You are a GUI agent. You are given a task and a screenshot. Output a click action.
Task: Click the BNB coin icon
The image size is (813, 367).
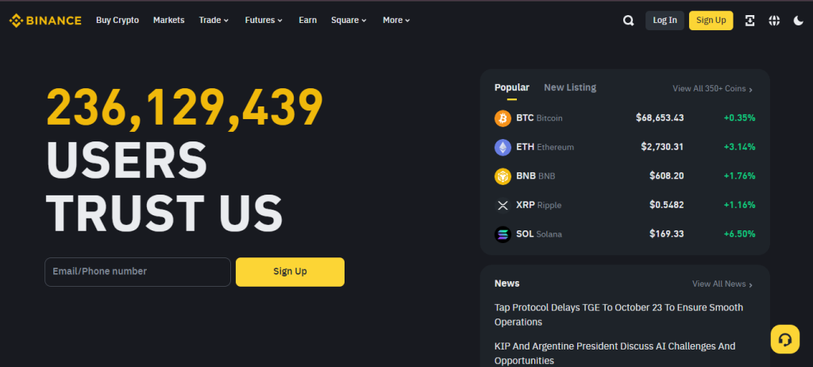tap(503, 176)
